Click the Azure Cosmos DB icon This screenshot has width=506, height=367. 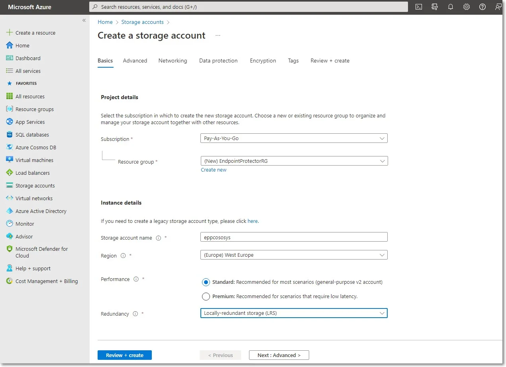10,147
